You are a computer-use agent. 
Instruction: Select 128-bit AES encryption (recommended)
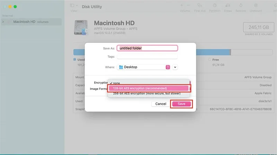[x=149, y=88]
